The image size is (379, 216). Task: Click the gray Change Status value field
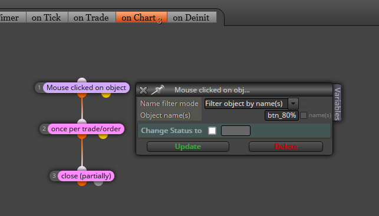[236, 131]
